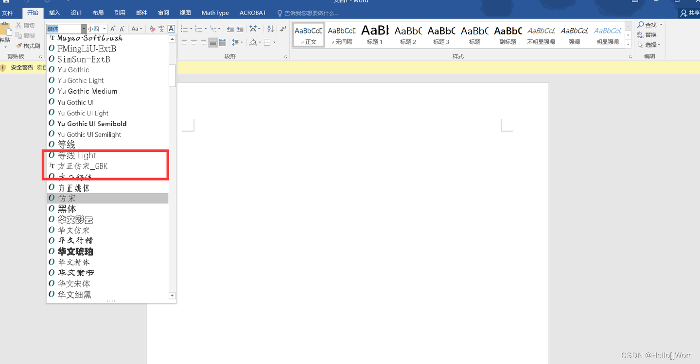This screenshot has width=700, height=364.
Task: Open the Change Case (Aa) dropdown
Action: click(137, 29)
